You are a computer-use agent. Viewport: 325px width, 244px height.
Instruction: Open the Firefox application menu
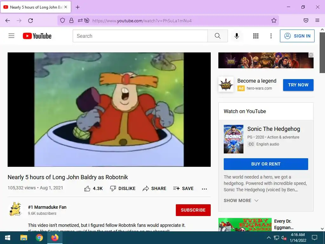317,20
